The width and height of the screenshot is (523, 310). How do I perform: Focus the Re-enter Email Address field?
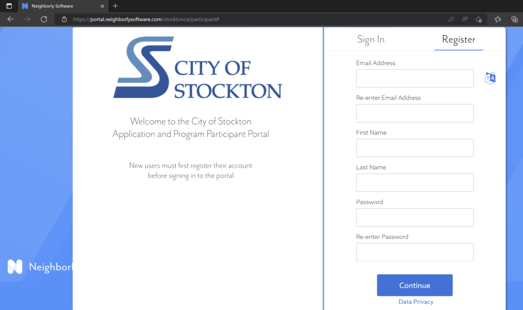click(x=415, y=113)
